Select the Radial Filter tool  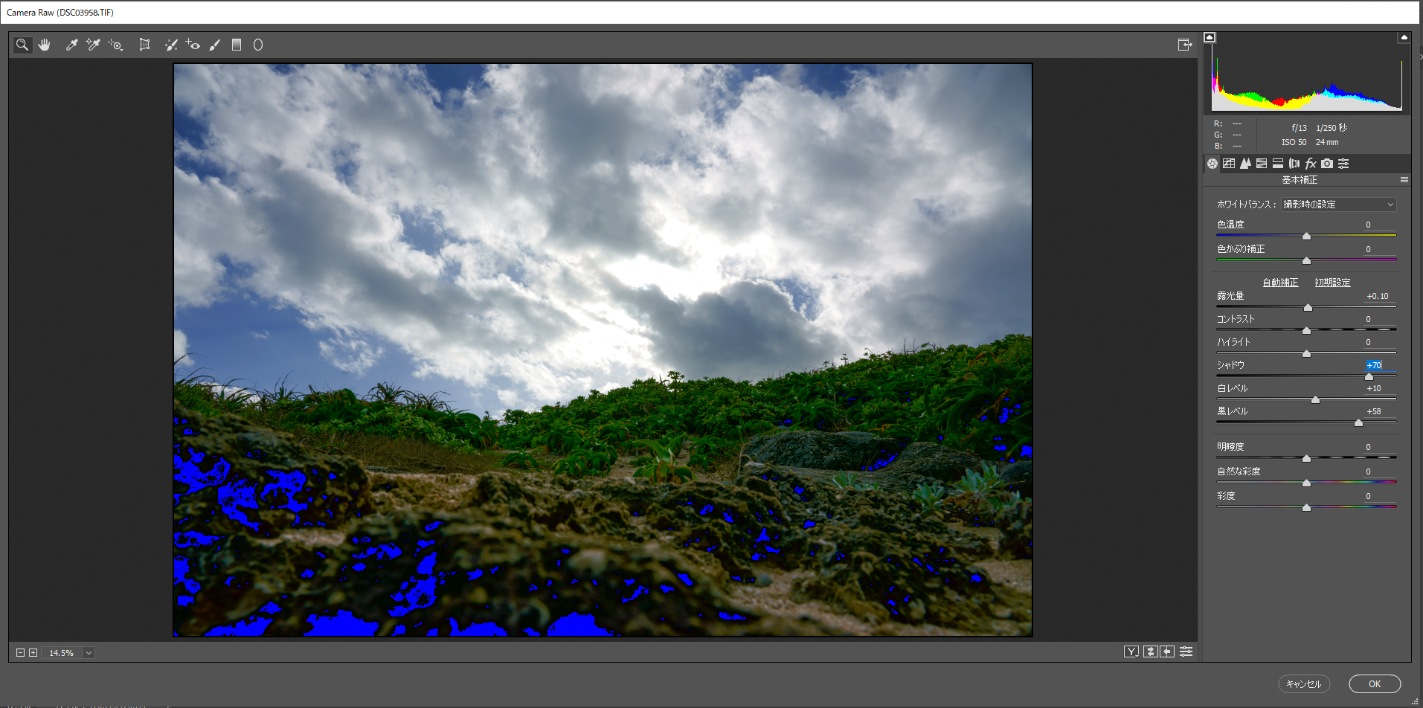[258, 45]
